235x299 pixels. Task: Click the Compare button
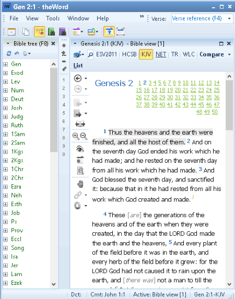coord(211,54)
